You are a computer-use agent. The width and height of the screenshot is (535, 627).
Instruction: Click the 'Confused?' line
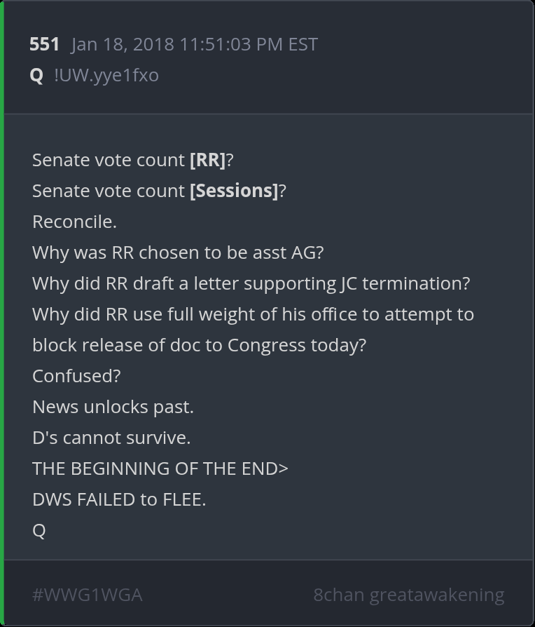(x=76, y=376)
